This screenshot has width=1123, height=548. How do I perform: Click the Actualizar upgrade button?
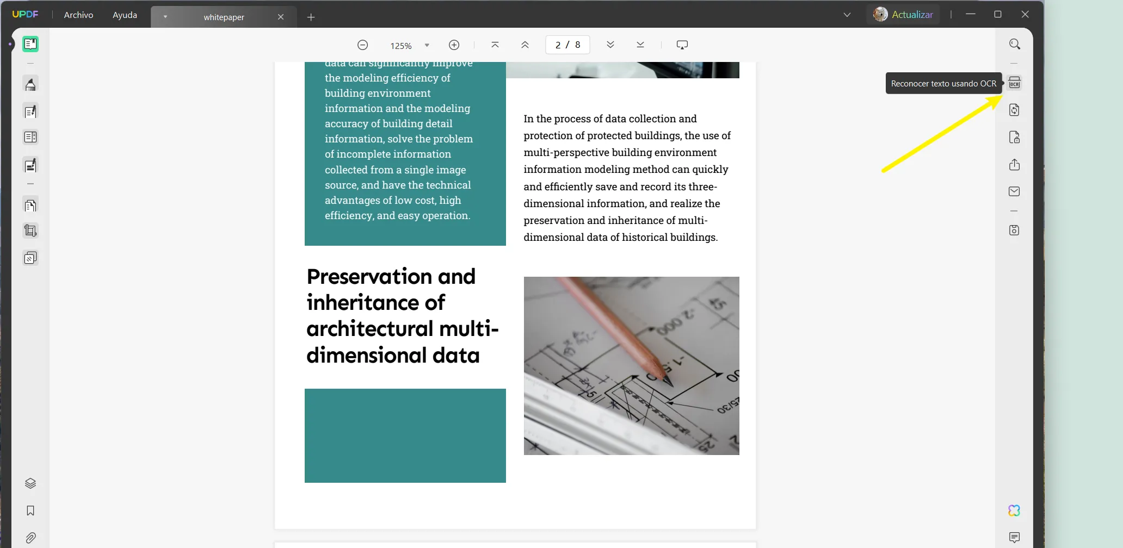[903, 15]
